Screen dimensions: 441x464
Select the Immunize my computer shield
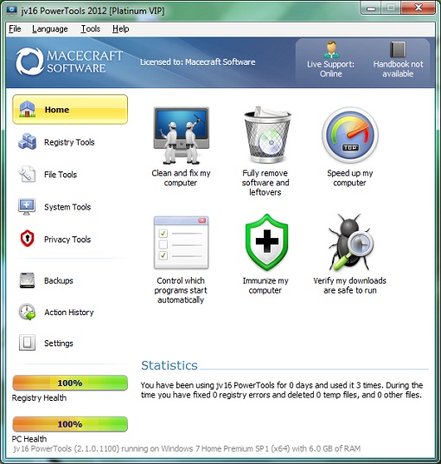tap(266, 242)
